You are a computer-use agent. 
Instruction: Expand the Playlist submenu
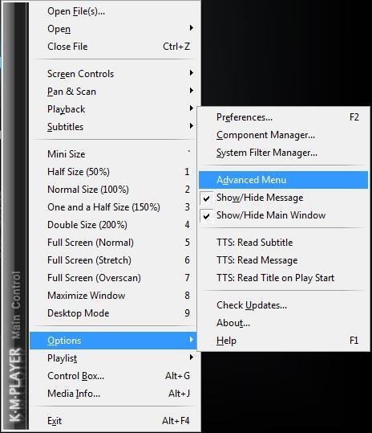click(x=115, y=358)
